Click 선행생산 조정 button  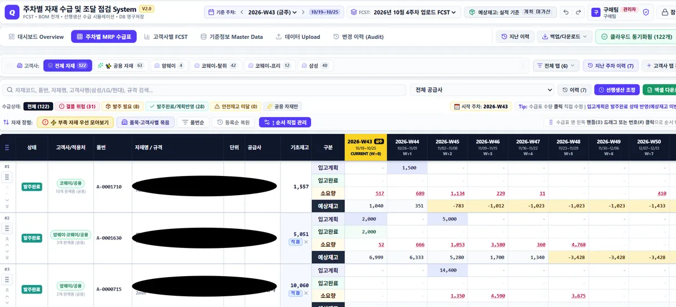pos(616,90)
